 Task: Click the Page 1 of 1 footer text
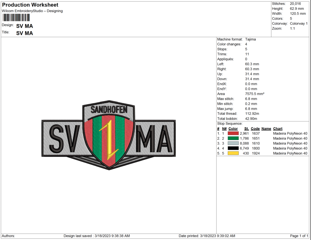coord(299,236)
